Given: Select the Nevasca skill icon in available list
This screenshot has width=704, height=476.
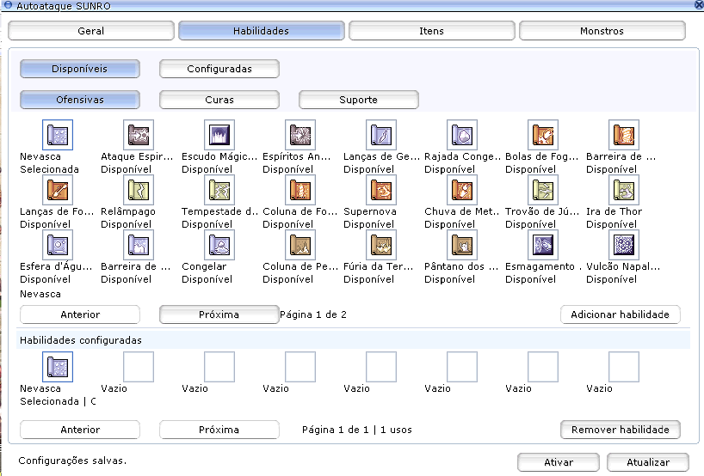Looking at the screenshot, I should (x=58, y=135).
